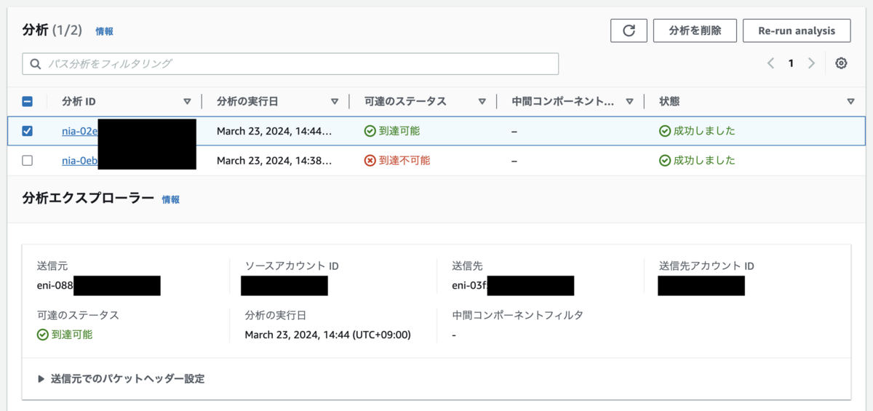Image resolution: width=873 pixels, height=411 pixels.
Task: Click the 送信先アカウント ID label
Action: 706,266
